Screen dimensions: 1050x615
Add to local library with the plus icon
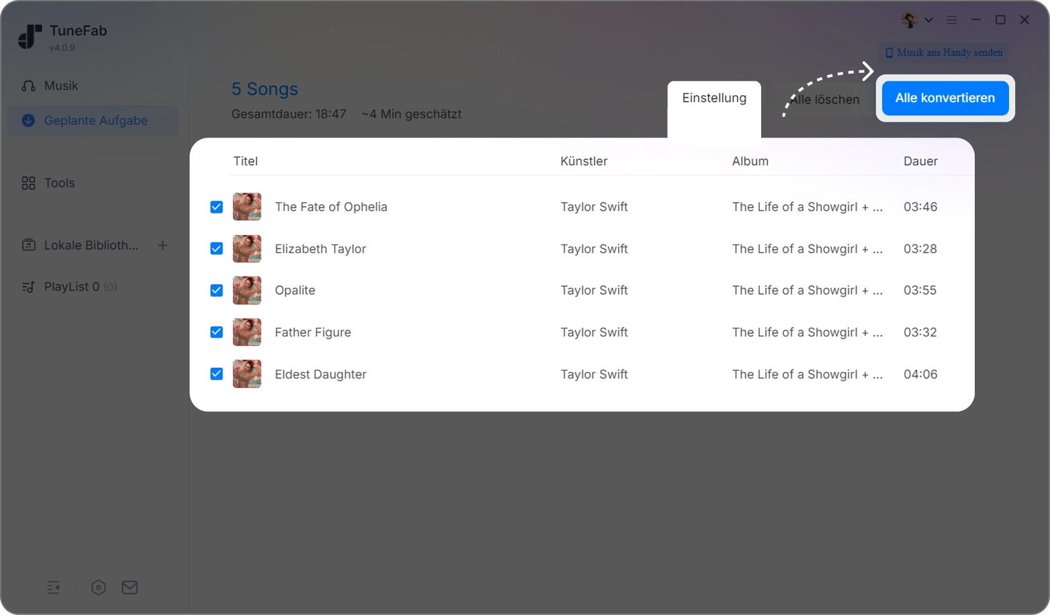(x=163, y=246)
